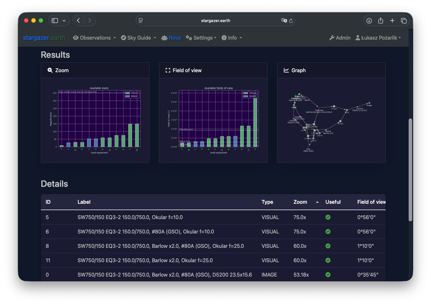
Task: Show tab overview icon
Action: (404, 21)
